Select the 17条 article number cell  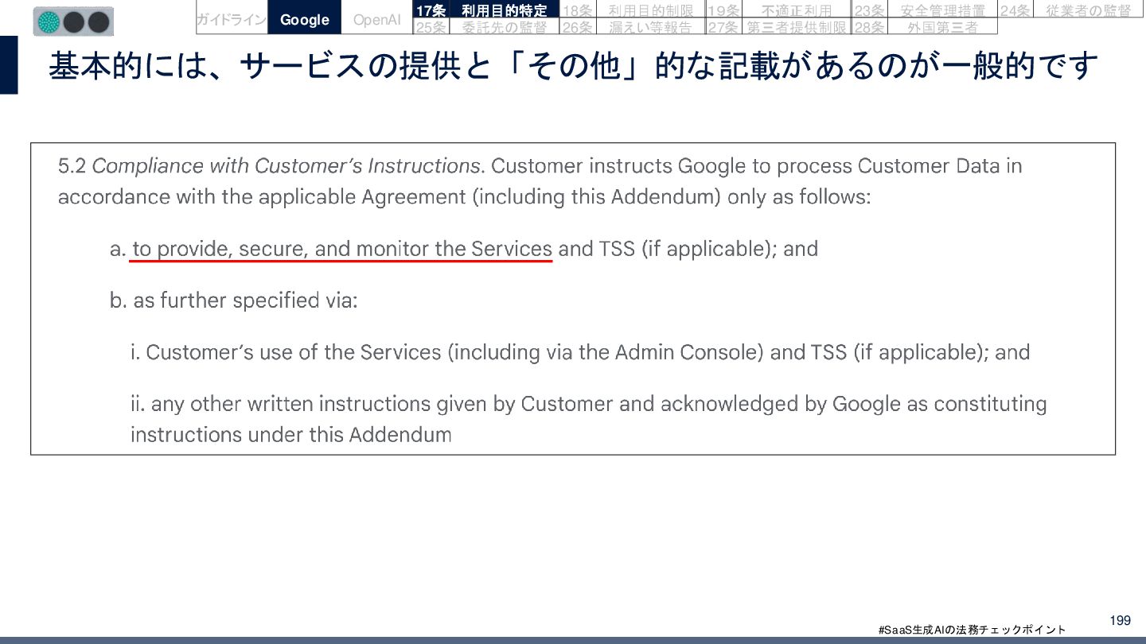(x=431, y=10)
